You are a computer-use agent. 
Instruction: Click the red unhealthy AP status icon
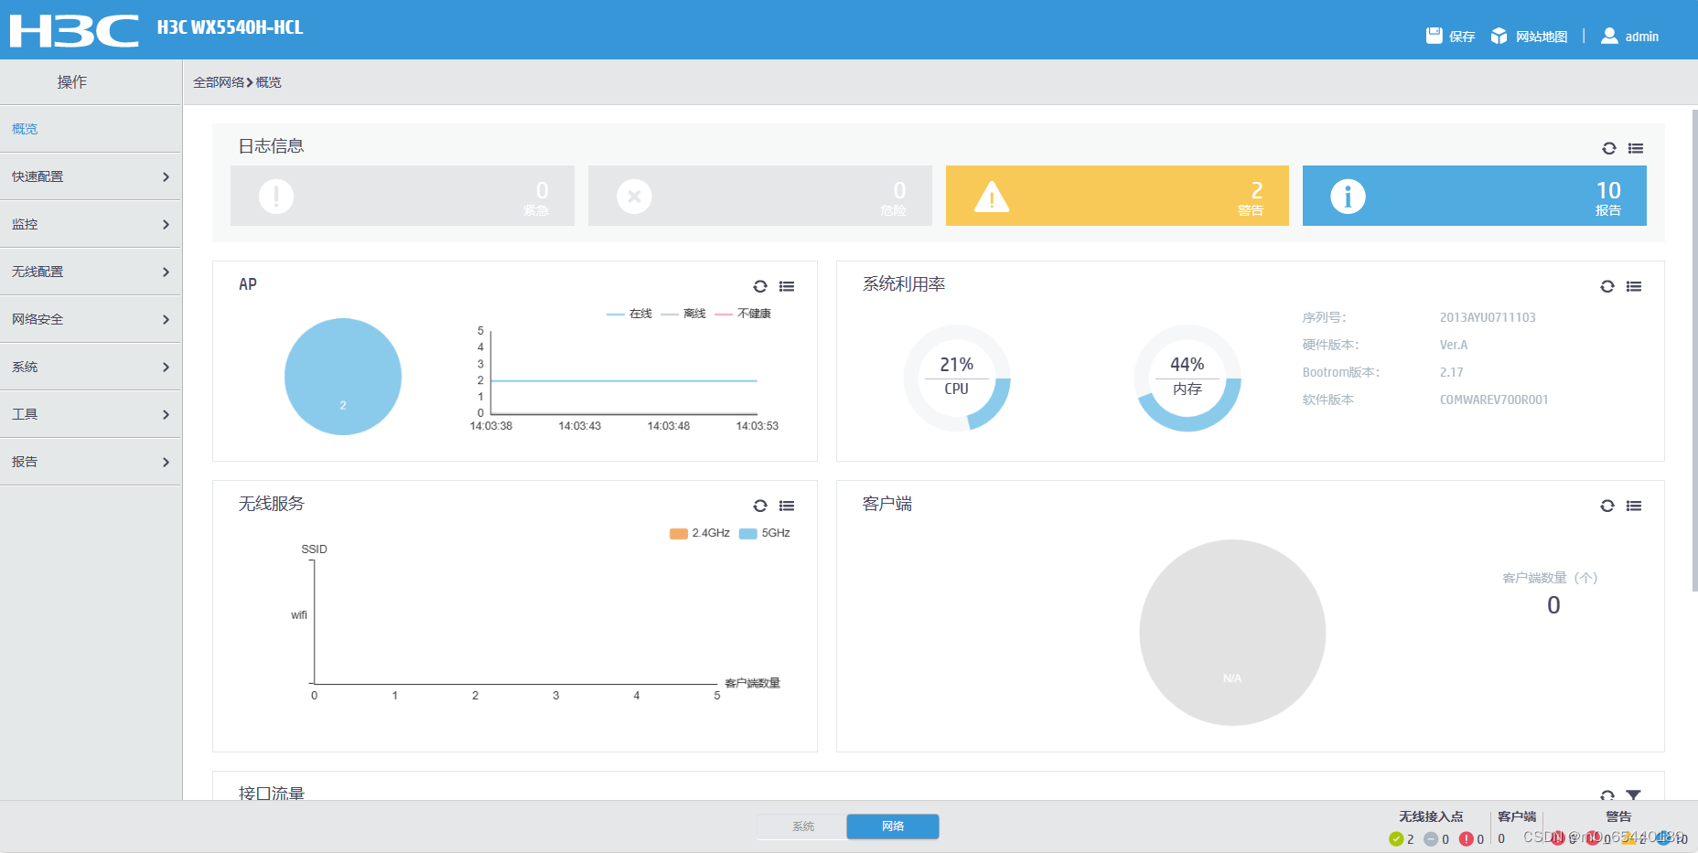[x=1467, y=839]
